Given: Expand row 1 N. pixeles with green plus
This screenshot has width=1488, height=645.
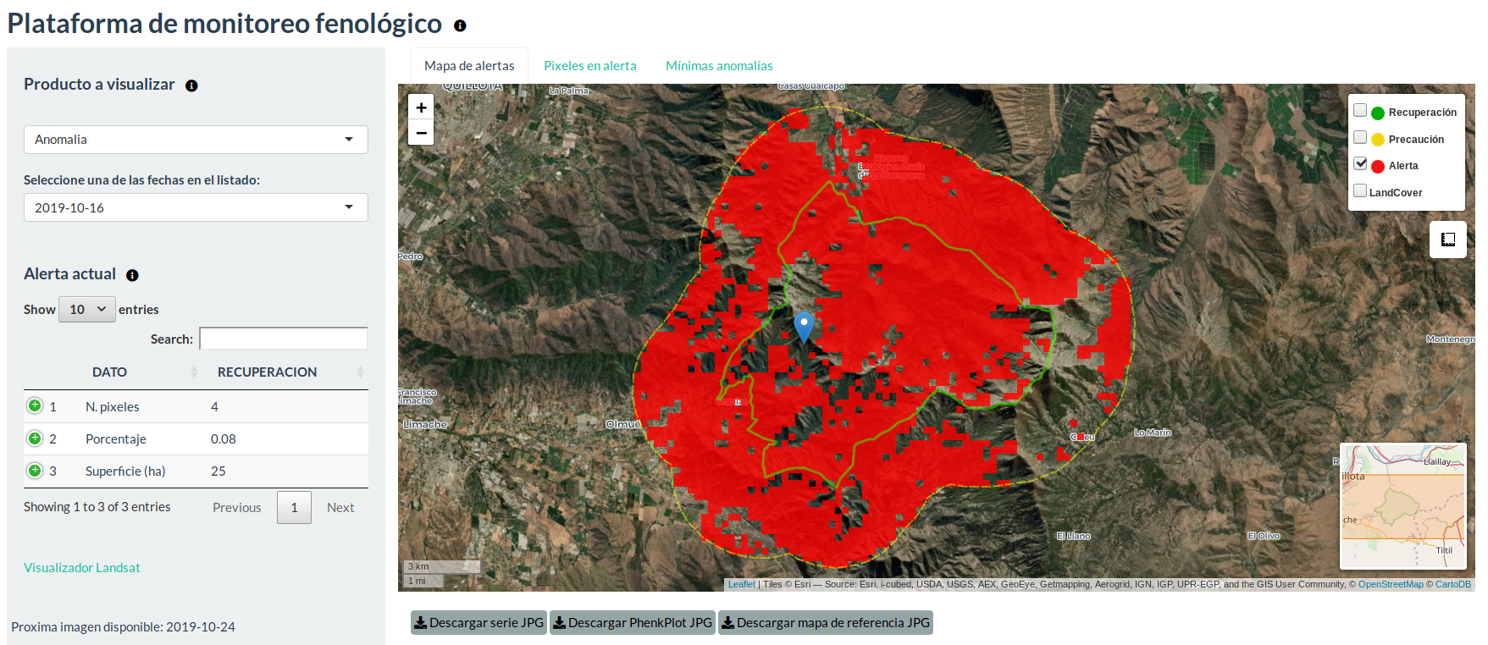Looking at the screenshot, I should pyautogui.click(x=35, y=406).
